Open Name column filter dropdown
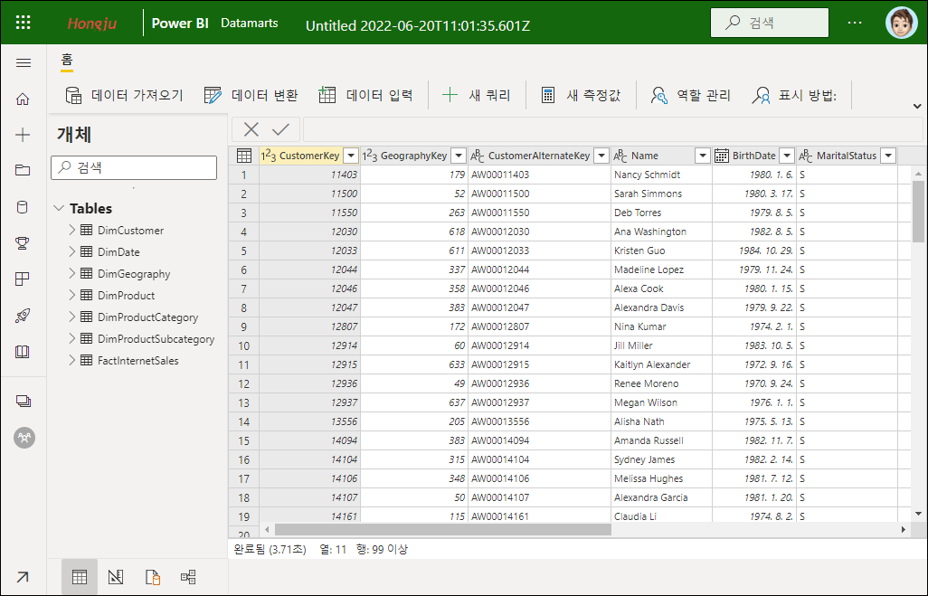928x596 pixels. [x=703, y=156]
